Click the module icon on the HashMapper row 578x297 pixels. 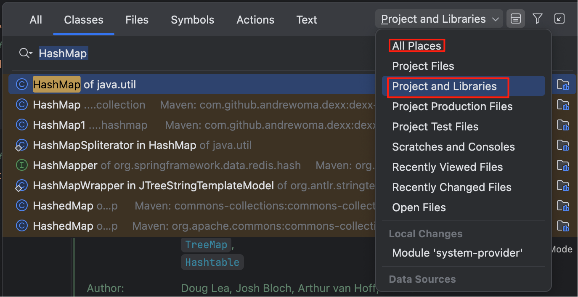pyautogui.click(x=562, y=166)
